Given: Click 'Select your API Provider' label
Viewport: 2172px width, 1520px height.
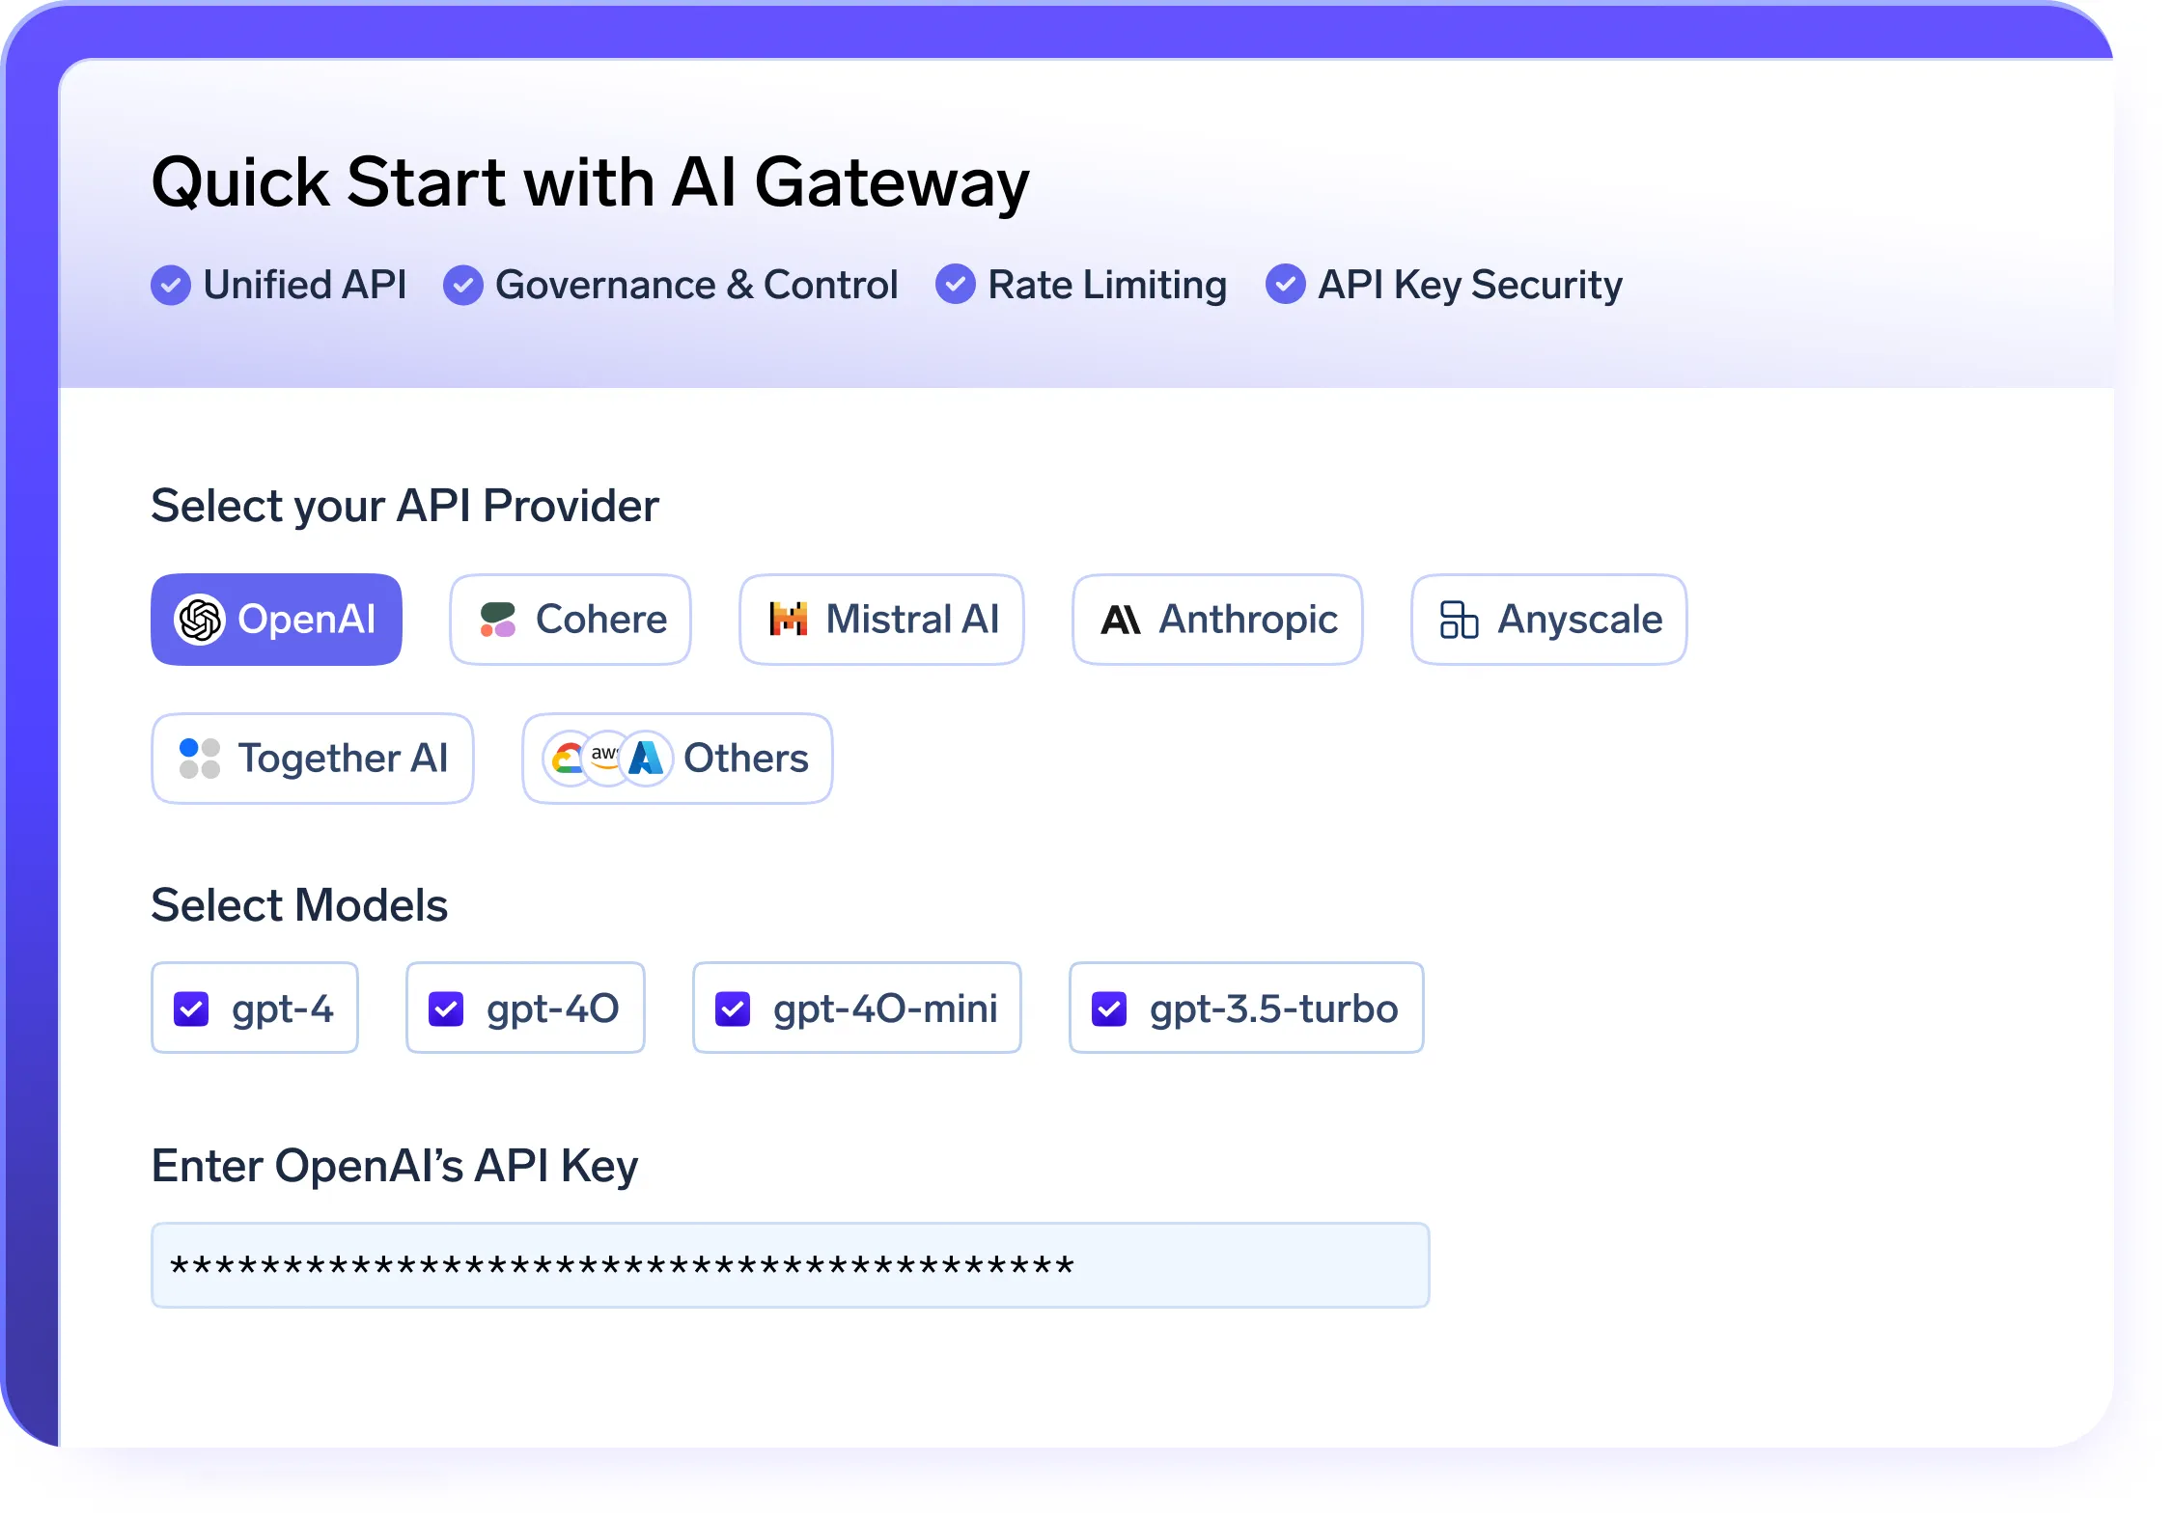Looking at the screenshot, I should tap(405, 507).
